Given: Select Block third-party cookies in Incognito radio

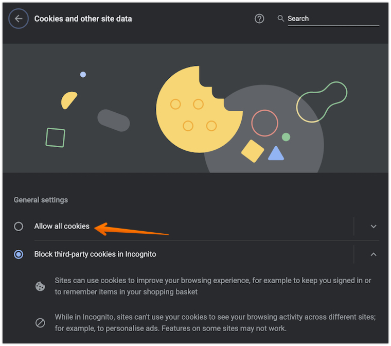Looking at the screenshot, I should pos(19,254).
